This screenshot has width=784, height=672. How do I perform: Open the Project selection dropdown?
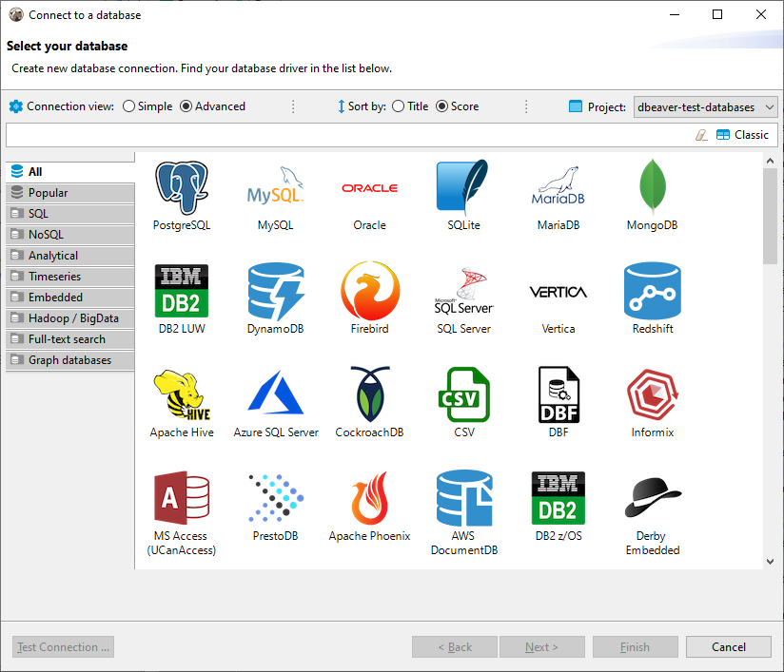[x=705, y=106]
